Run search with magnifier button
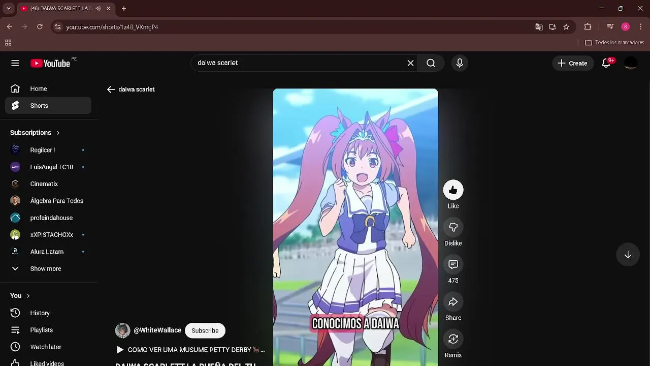The height and width of the screenshot is (366, 650). click(431, 63)
